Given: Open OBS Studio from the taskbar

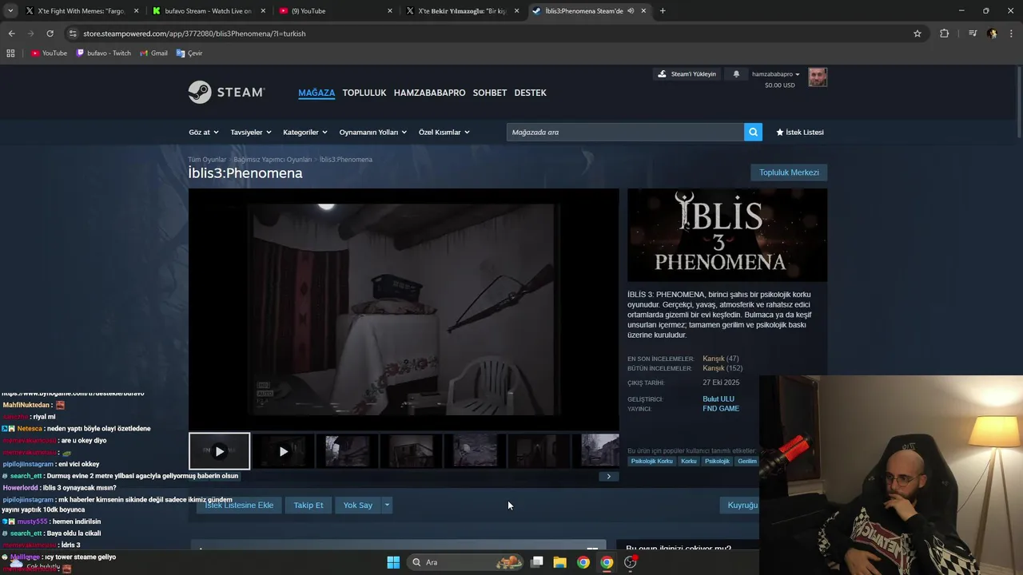Looking at the screenshot, I should 631,562.
